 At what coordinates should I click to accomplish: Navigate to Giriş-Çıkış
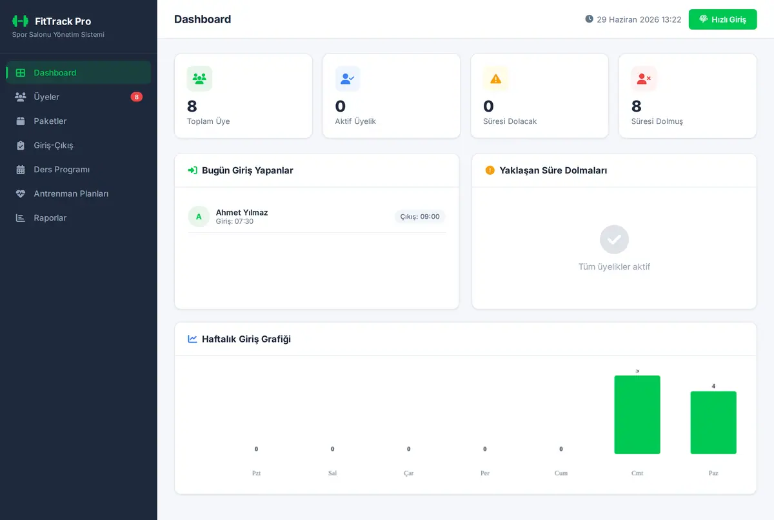coord(79,145)
